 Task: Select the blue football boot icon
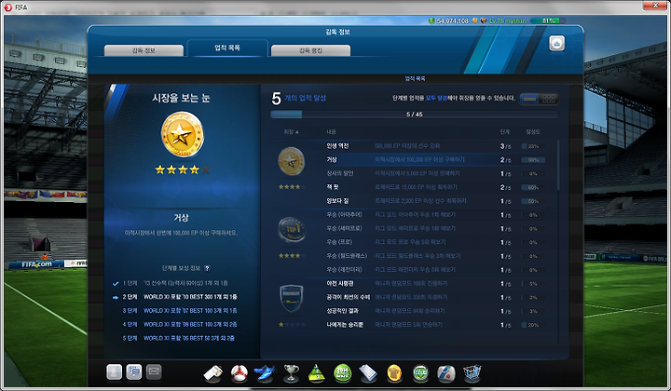pyautogui.click(x=265, y=373)
